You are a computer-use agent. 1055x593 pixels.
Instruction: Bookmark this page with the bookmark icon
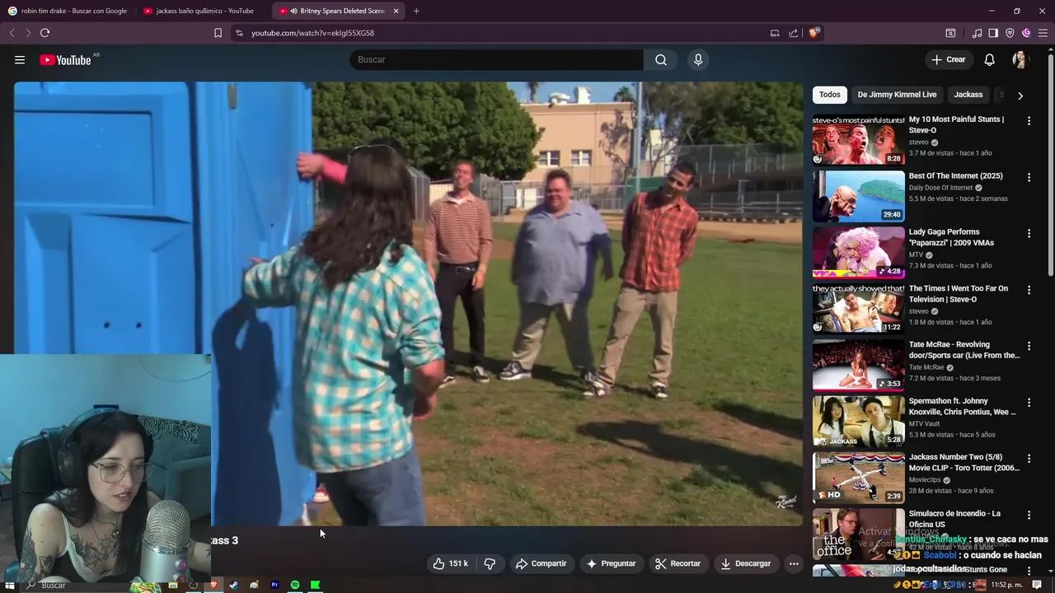tap(218, 33)
